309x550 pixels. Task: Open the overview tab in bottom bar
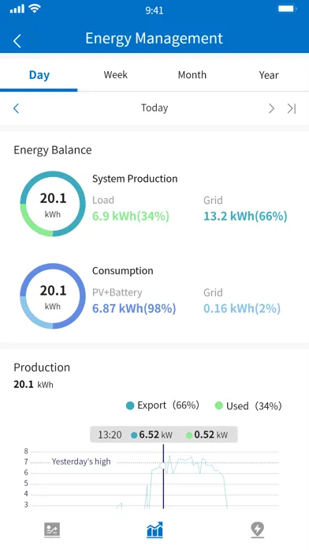point(52,530)
